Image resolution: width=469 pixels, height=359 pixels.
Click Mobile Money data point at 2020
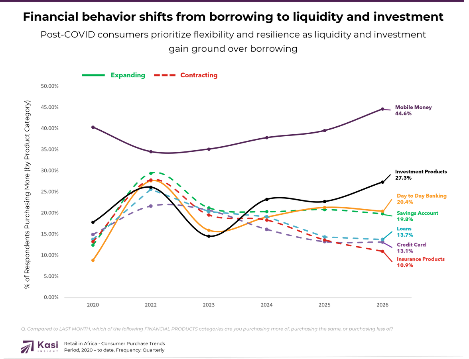point(93,127)
